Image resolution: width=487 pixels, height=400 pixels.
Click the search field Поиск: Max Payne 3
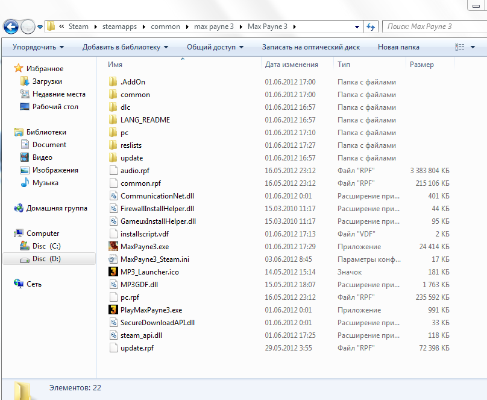tap(435, 27)
